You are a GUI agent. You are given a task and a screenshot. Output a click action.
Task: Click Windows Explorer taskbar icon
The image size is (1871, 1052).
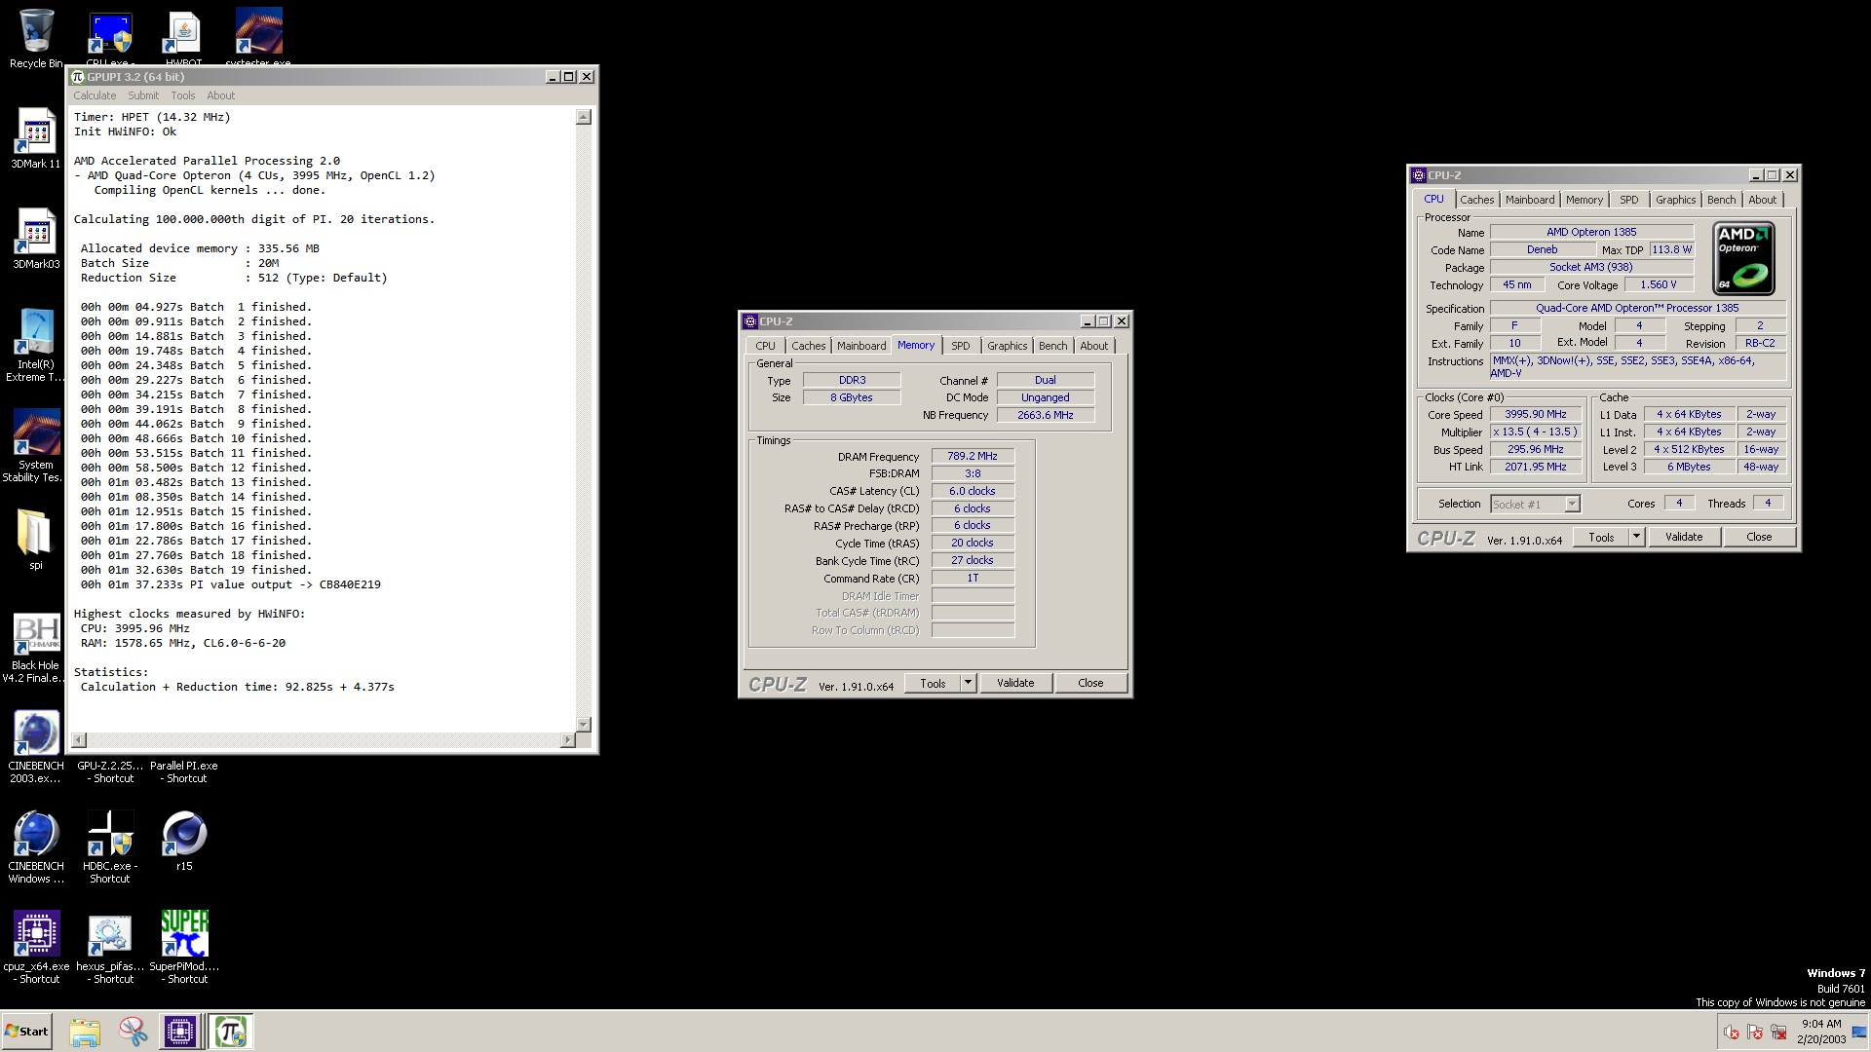[x=85, y=1032]
